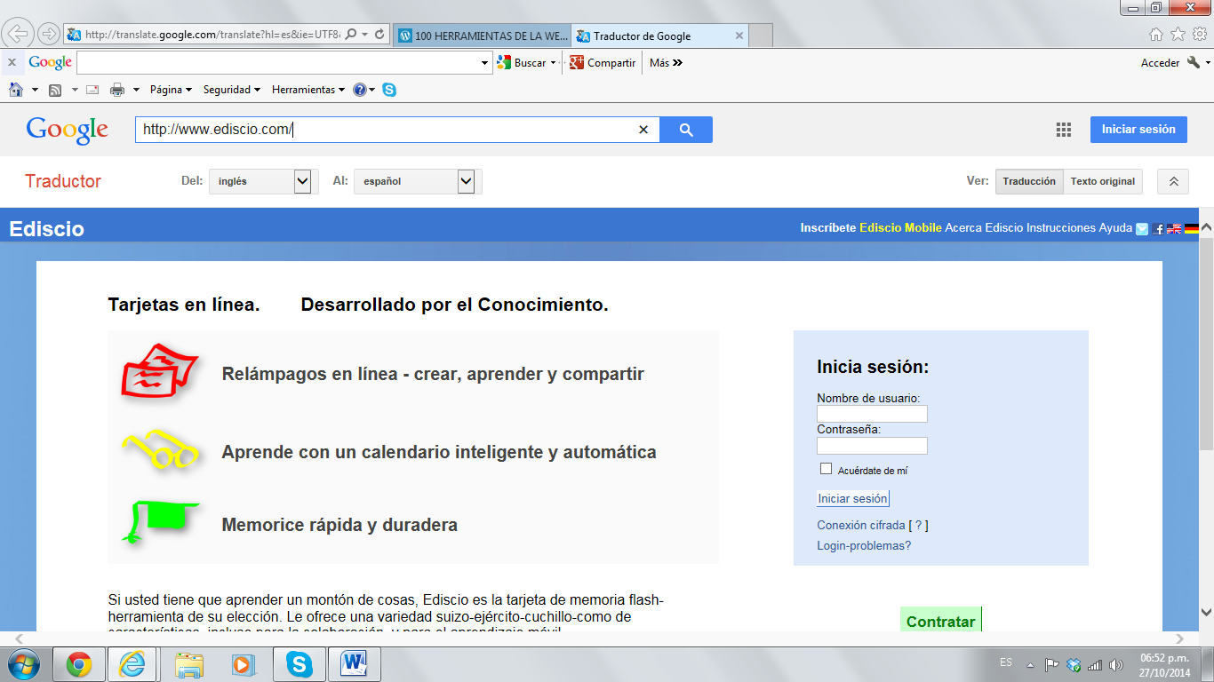Open the target language dropdown showing español
This screenshot has height=682, width=1214.
pyautogui.click(x=417, y=181)
